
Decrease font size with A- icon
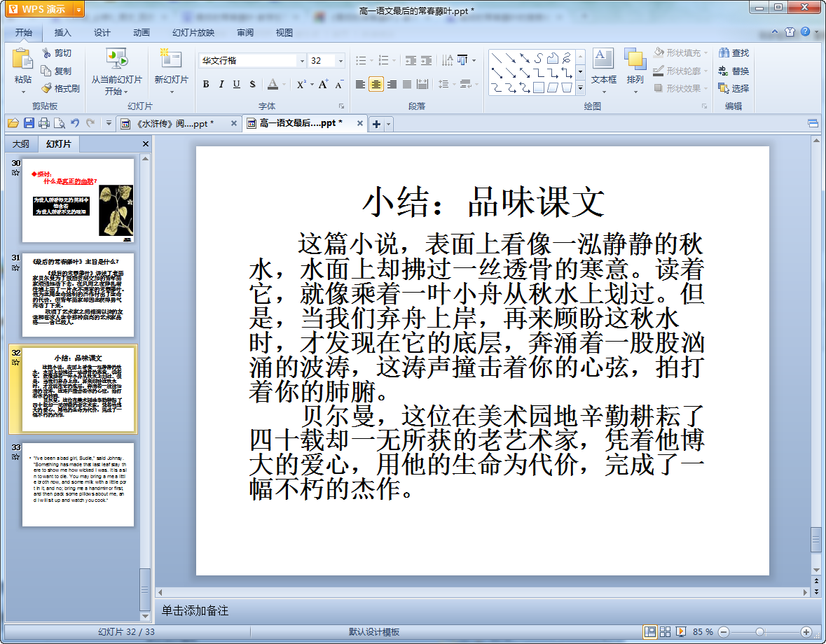click(338, 84)
